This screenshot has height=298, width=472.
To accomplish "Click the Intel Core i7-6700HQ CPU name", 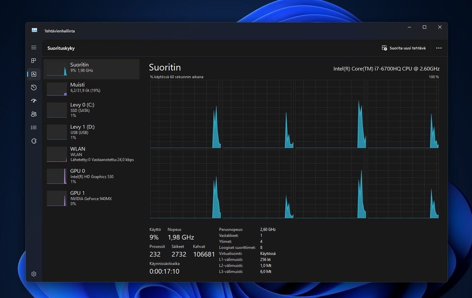I will point(386,69).
